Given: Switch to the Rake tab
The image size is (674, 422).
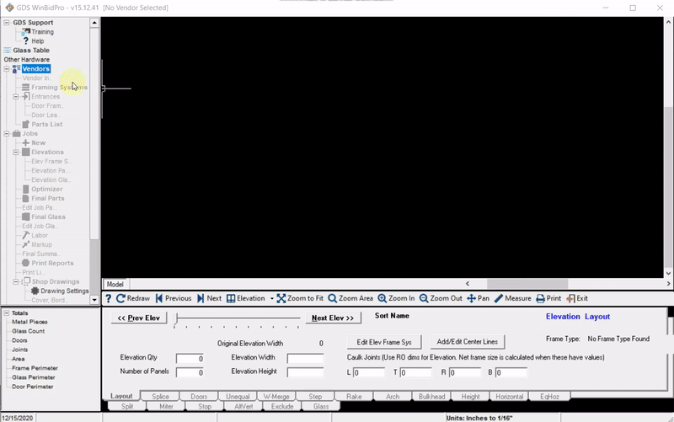Looking at the screenshot, I should [354, 396].
